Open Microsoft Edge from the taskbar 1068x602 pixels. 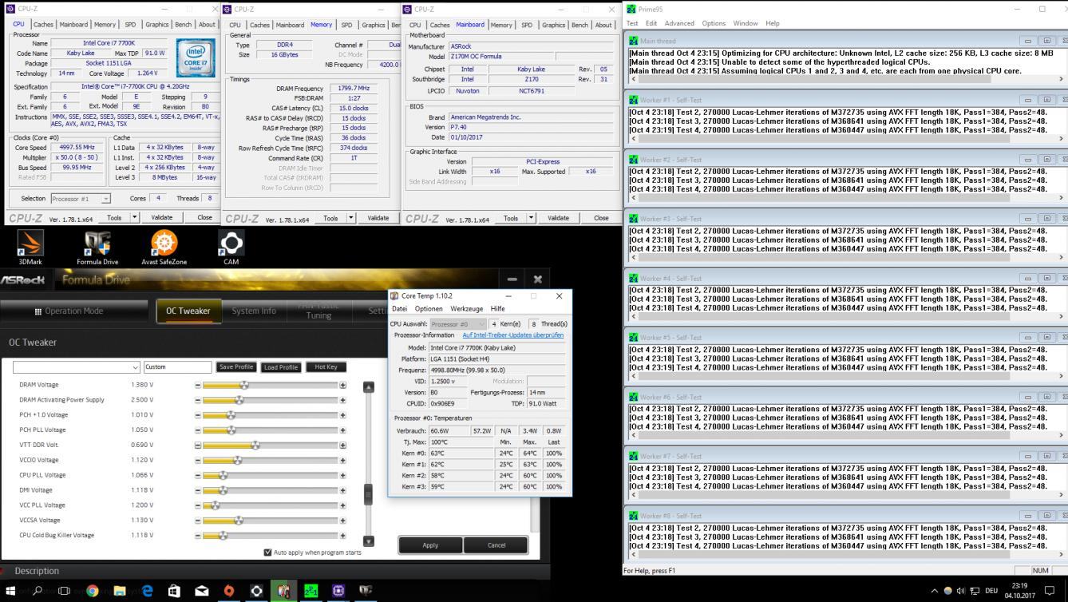(x=147, y=591)
